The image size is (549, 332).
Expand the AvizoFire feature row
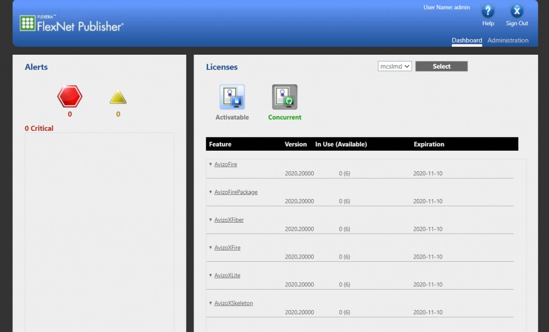point(210,164)
